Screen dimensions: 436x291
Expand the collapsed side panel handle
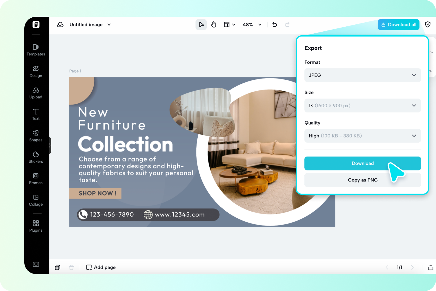point(50,145)
